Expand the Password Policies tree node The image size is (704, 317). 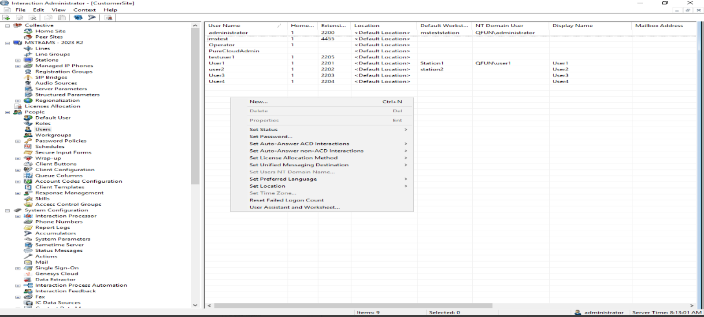[18, 141]
